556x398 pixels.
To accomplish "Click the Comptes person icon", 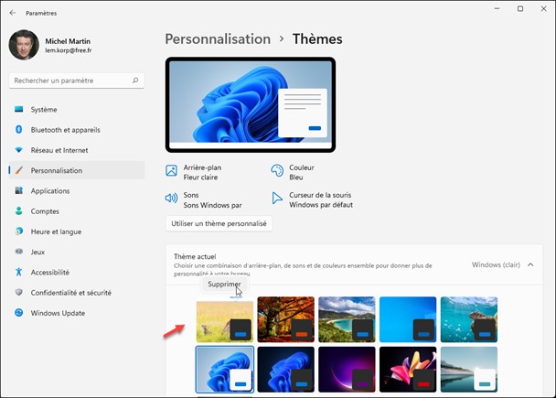I will coord(19,211).
